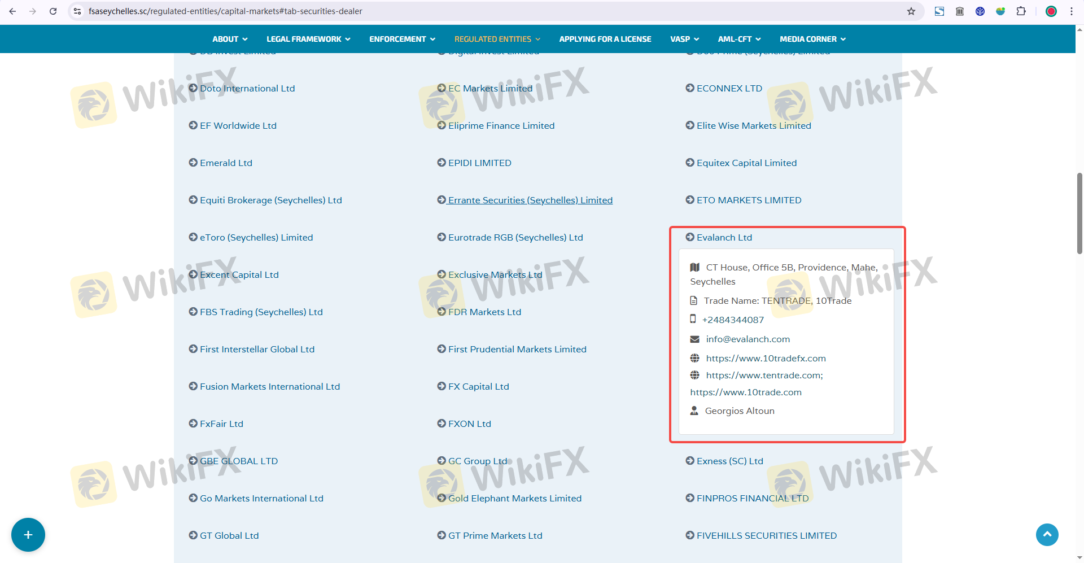
Task: Expand the Equitex Capital Limited entry
Action: click(x=747, y=163)
